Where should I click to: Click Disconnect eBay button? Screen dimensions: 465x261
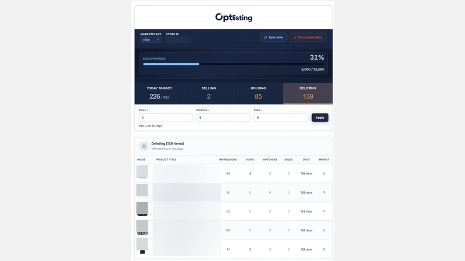(x=308, y=37)
